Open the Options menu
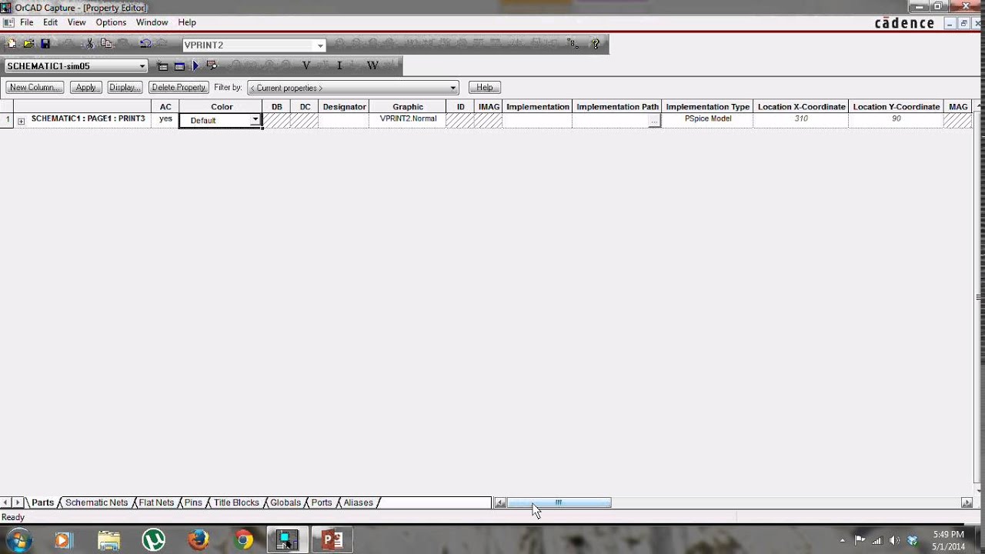The width and height of the screenshot is (985, 554). pyautogui.click(x=111, y=22)
